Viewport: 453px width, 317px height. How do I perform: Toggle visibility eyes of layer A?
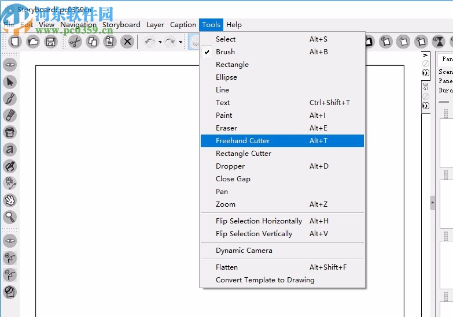(426, 73)
